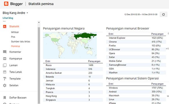
Task: Click the Jerman country entry
Action: (x=49, y=81)
